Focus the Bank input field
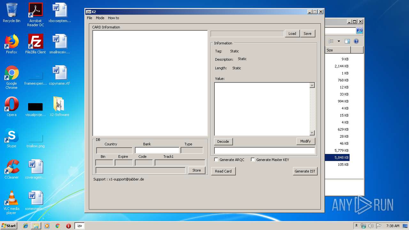Screen dimensions: 409x230 tap(157, 150)
